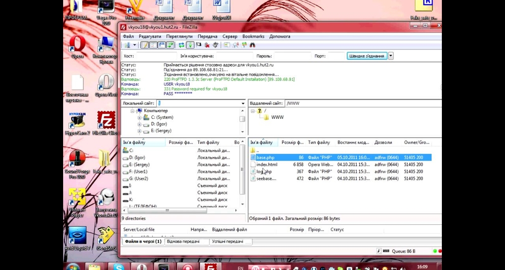The image size is (505, 270).
Task: Toggle the transfer queue display
Action: [170, 45]
